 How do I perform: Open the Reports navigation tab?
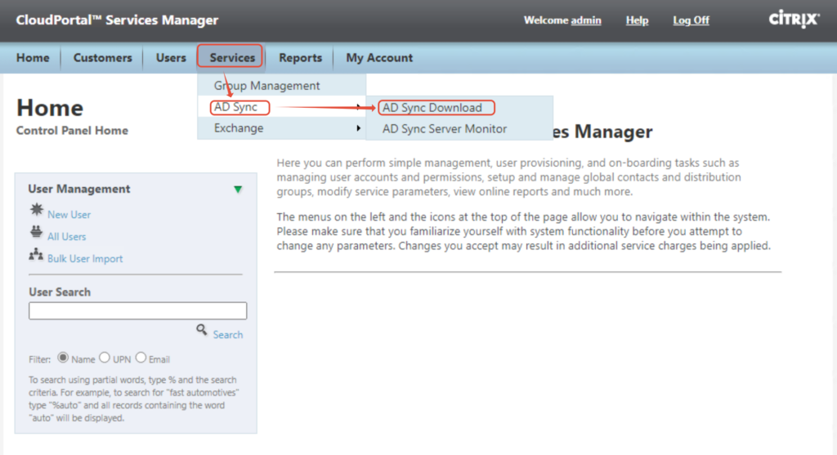[300, 58]
